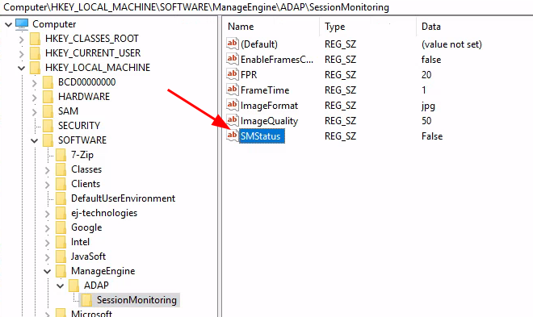Collapse the SOFTWARE key
This screenshot has width=533, height=317.
click(x=35, y=141)
